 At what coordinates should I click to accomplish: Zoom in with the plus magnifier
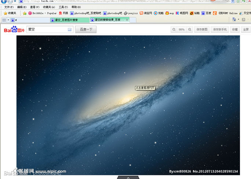[190, 30]
